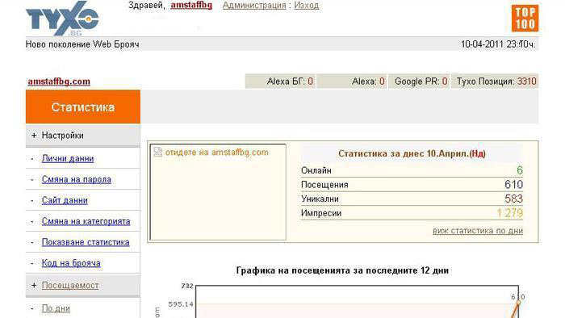Expand the Посещаемост section
The height and width of the screenshot is (318, 565).
pos(83,285)
